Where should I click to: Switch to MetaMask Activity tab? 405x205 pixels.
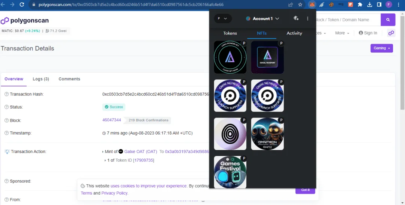point(294,33)
